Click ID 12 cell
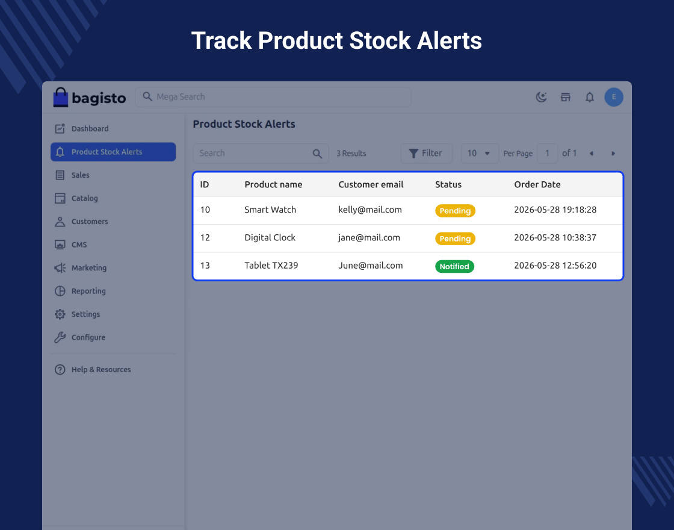Screen dimensions: 674x530 tap(205, 237)
